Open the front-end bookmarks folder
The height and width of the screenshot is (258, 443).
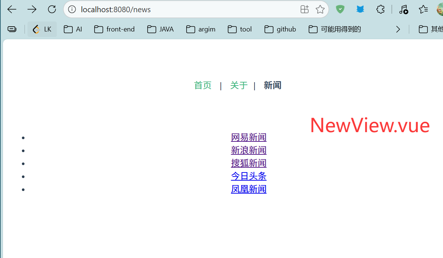coord(114,29)
